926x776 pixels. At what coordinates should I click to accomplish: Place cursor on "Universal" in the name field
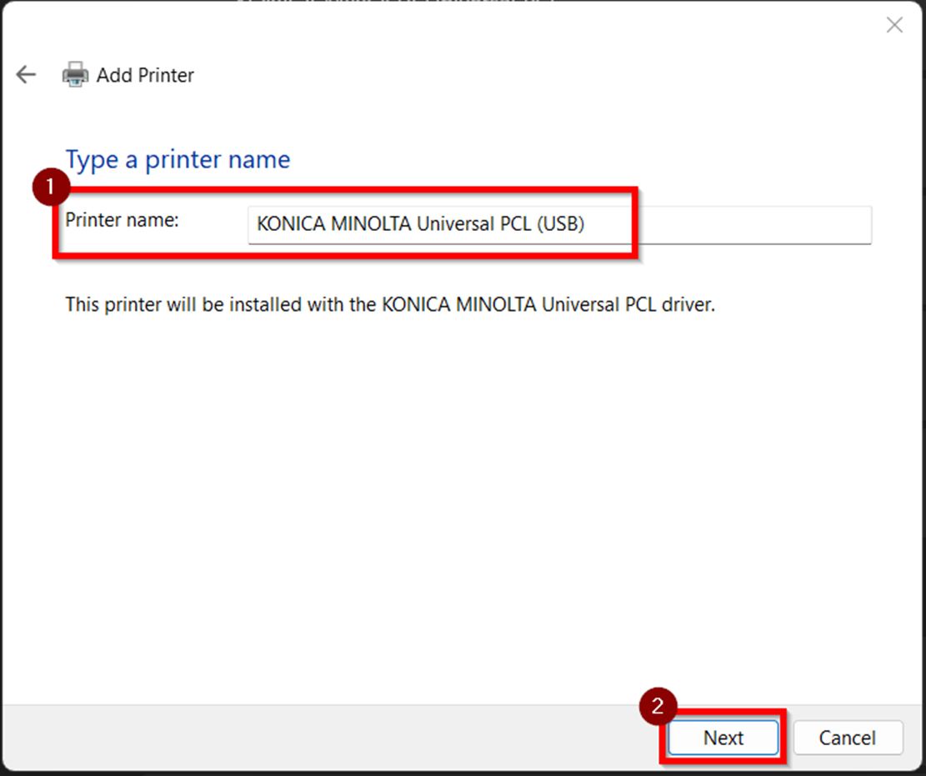click(x=460, y=224)
